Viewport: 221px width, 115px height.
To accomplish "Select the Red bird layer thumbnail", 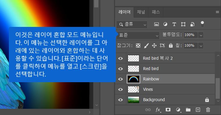I will (133, 69).
